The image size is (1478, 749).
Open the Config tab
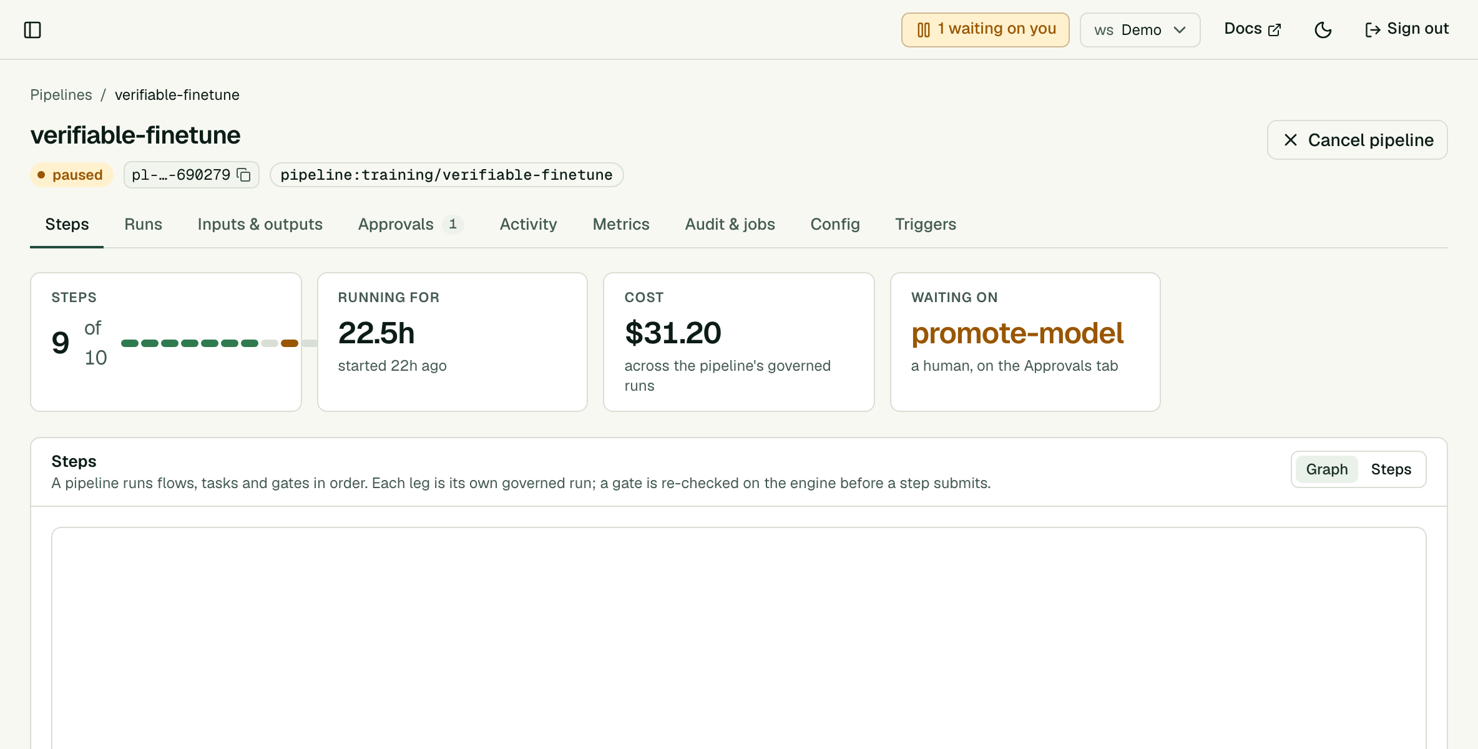(x=834, y=224)
